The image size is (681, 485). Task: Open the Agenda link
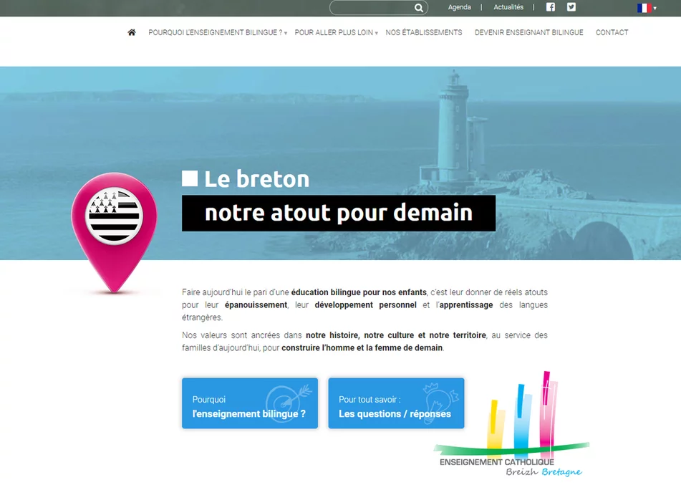pyautogui.click(x=459, y=7)
